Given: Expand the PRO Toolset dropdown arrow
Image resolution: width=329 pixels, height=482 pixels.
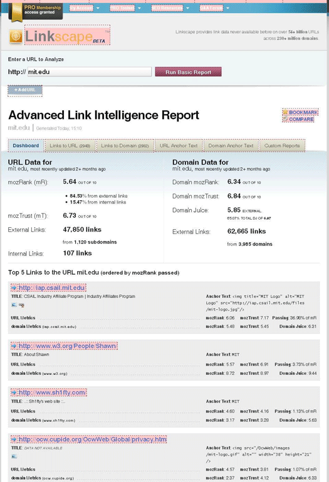Looking at the screenshot, I should 139,8.
